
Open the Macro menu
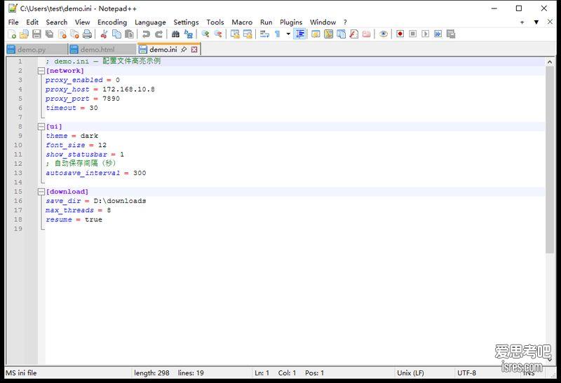[x=242, y=22]
